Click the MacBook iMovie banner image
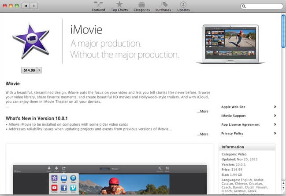This screenshot has width=286, height=196. 230,44
